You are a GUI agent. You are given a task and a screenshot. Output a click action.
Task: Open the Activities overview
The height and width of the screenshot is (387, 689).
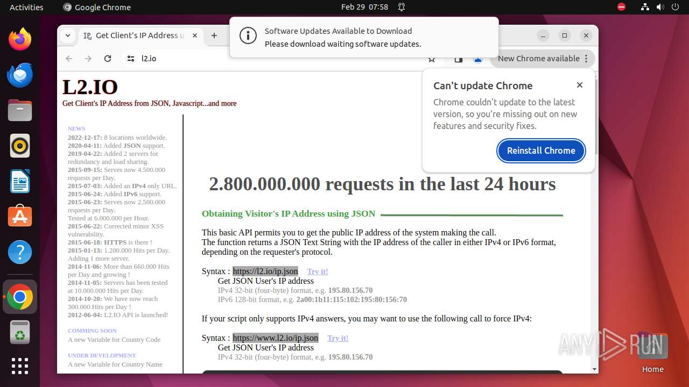coord(26,7)
